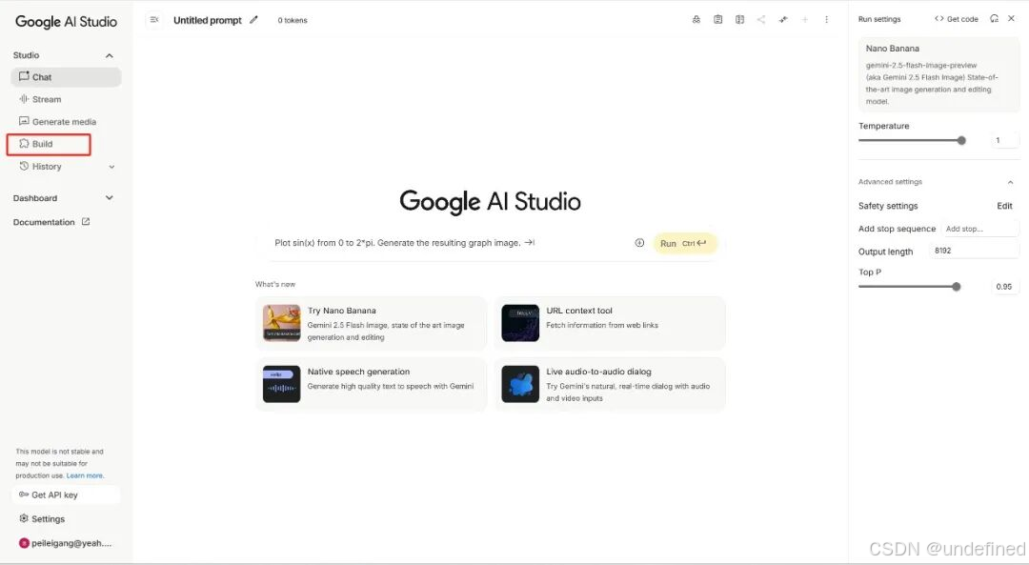Collapse the Advanced settings chevron
Screen dimensions: 1029x565
click(1010, 182)
